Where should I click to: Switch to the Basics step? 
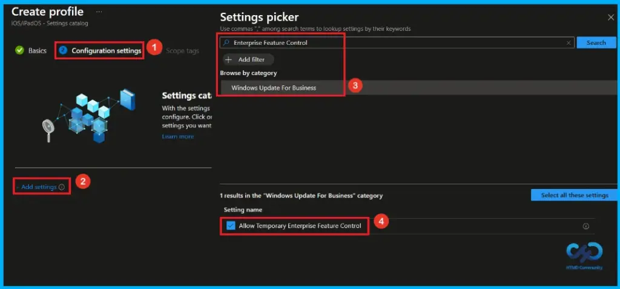[37, 51]
